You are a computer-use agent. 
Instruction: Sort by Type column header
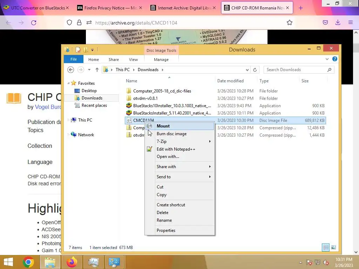click(x=264, y=81)
